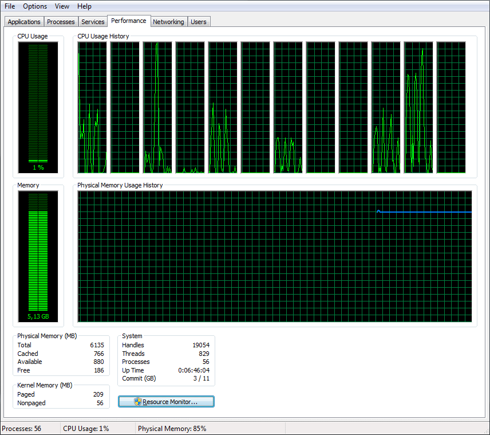Click the Paged kernel memory value 209
This screenshot has width=490, height=435.
pos(98,395)
